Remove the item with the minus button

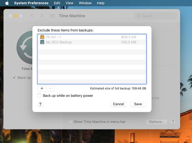click(51, 89)
